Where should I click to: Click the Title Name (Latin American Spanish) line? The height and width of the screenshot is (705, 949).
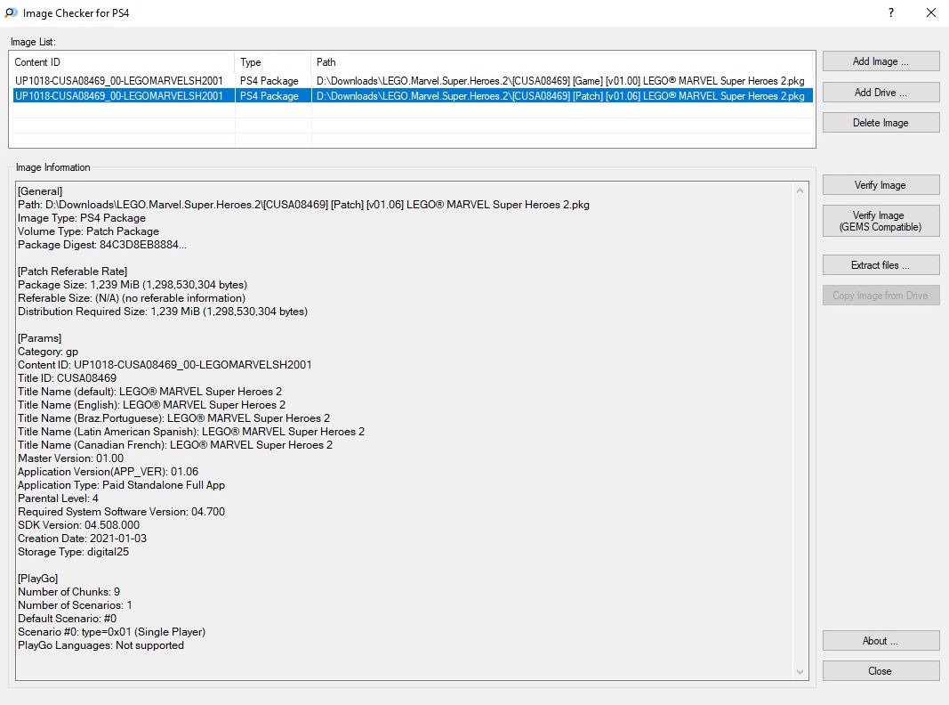pos(191,431)
